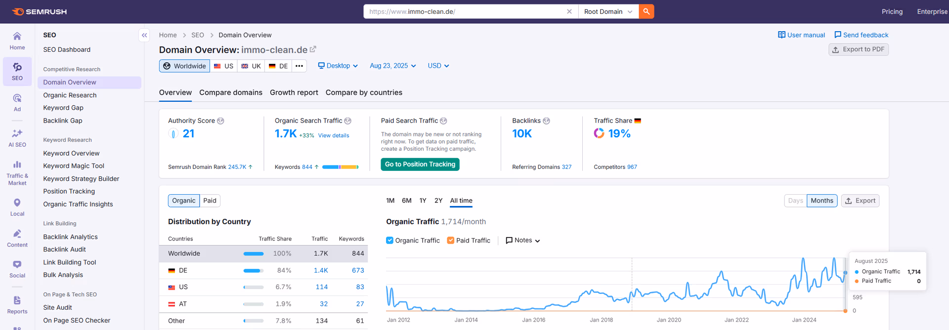Image resolution: width=949 pixels, height=330 pixels.
Task: Collapse the SEO menu panel
Action: click(144, 35)
